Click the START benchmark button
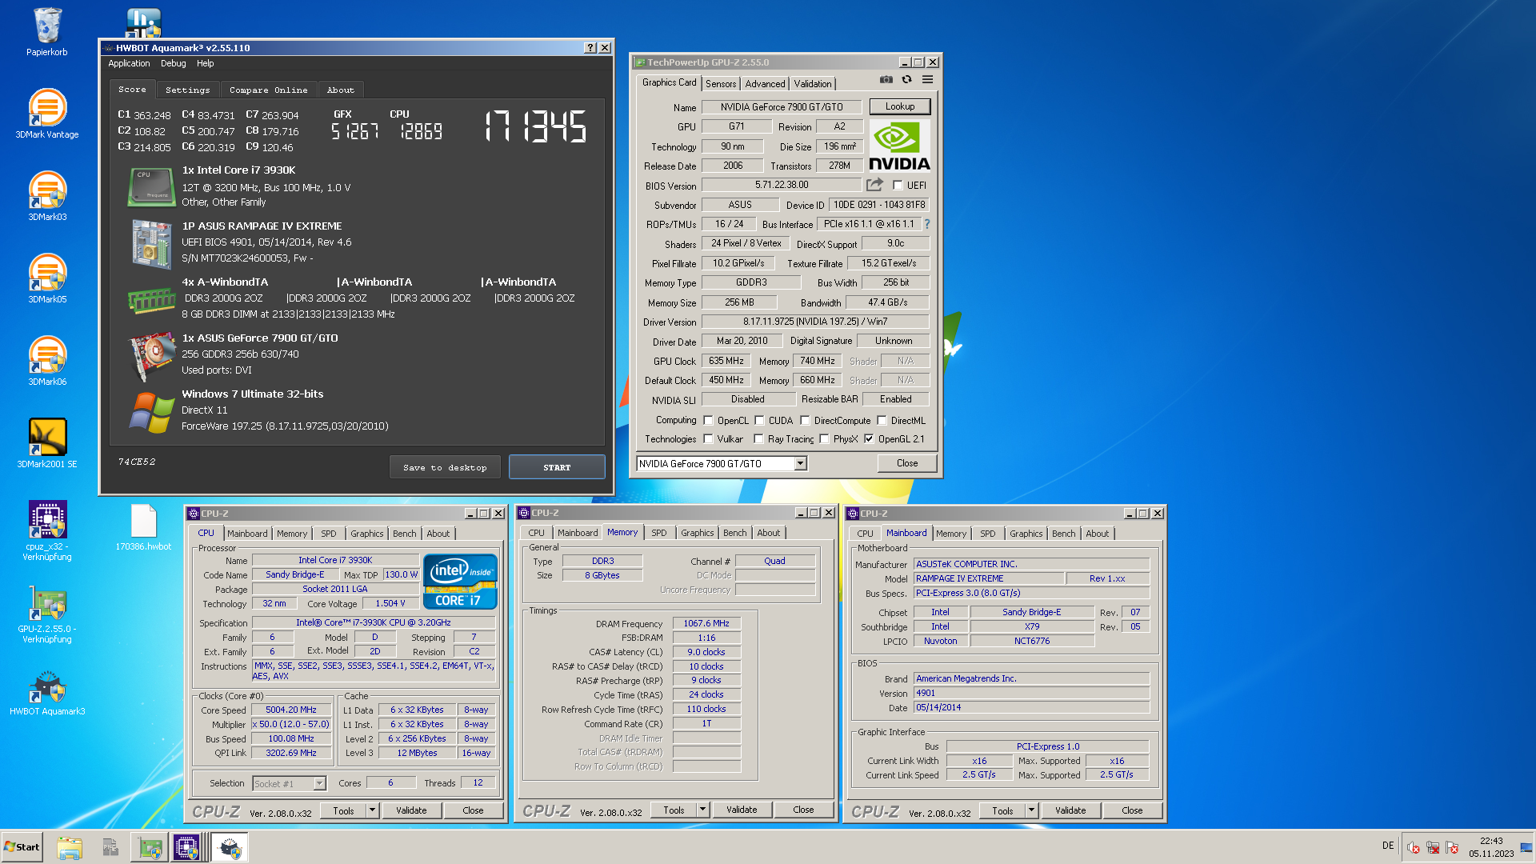 click(557, 467)
